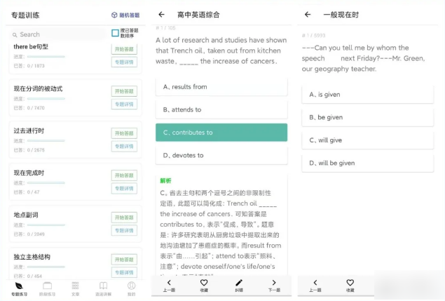The image size is (445, 301).
Task: Click progress bar of 过去进行时
Action: tap(46, 141)
